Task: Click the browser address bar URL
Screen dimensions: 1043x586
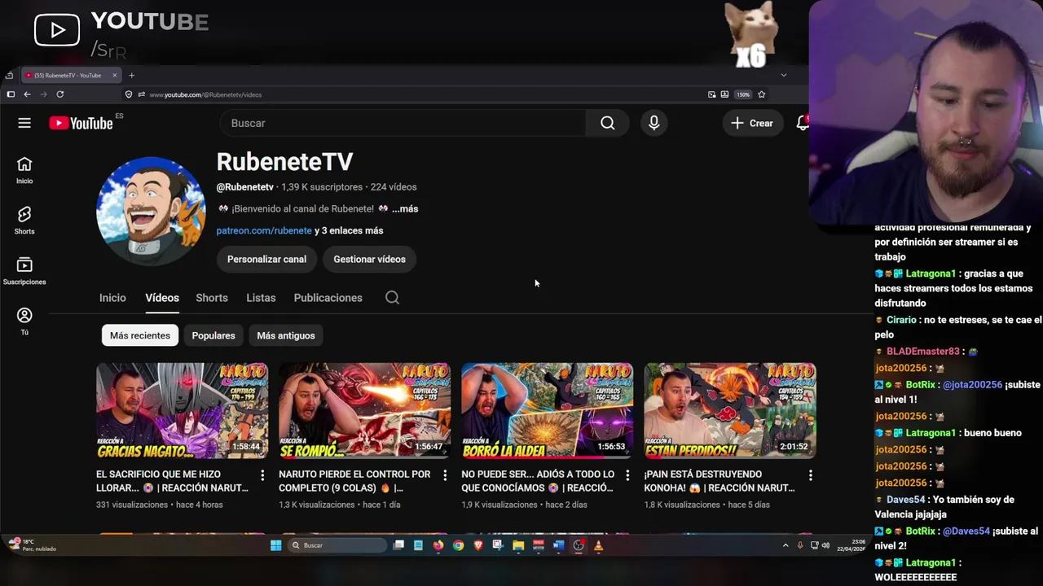Action: click(x=205, y=95)
